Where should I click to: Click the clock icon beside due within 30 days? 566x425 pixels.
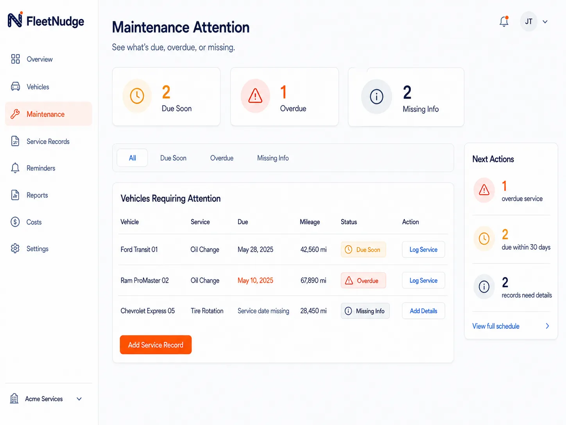click(484, 238)
